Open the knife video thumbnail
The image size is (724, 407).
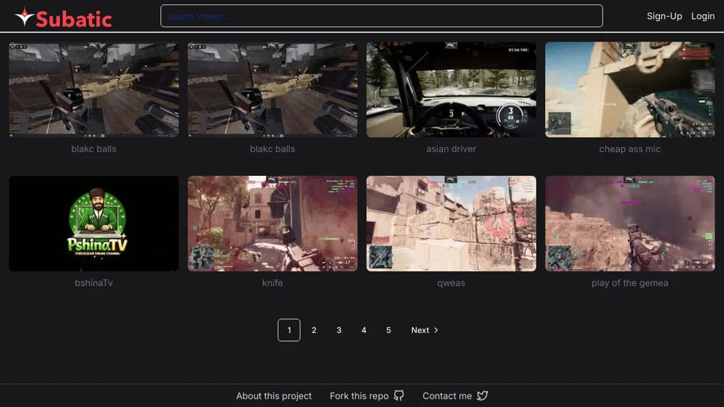coord(272,223)
